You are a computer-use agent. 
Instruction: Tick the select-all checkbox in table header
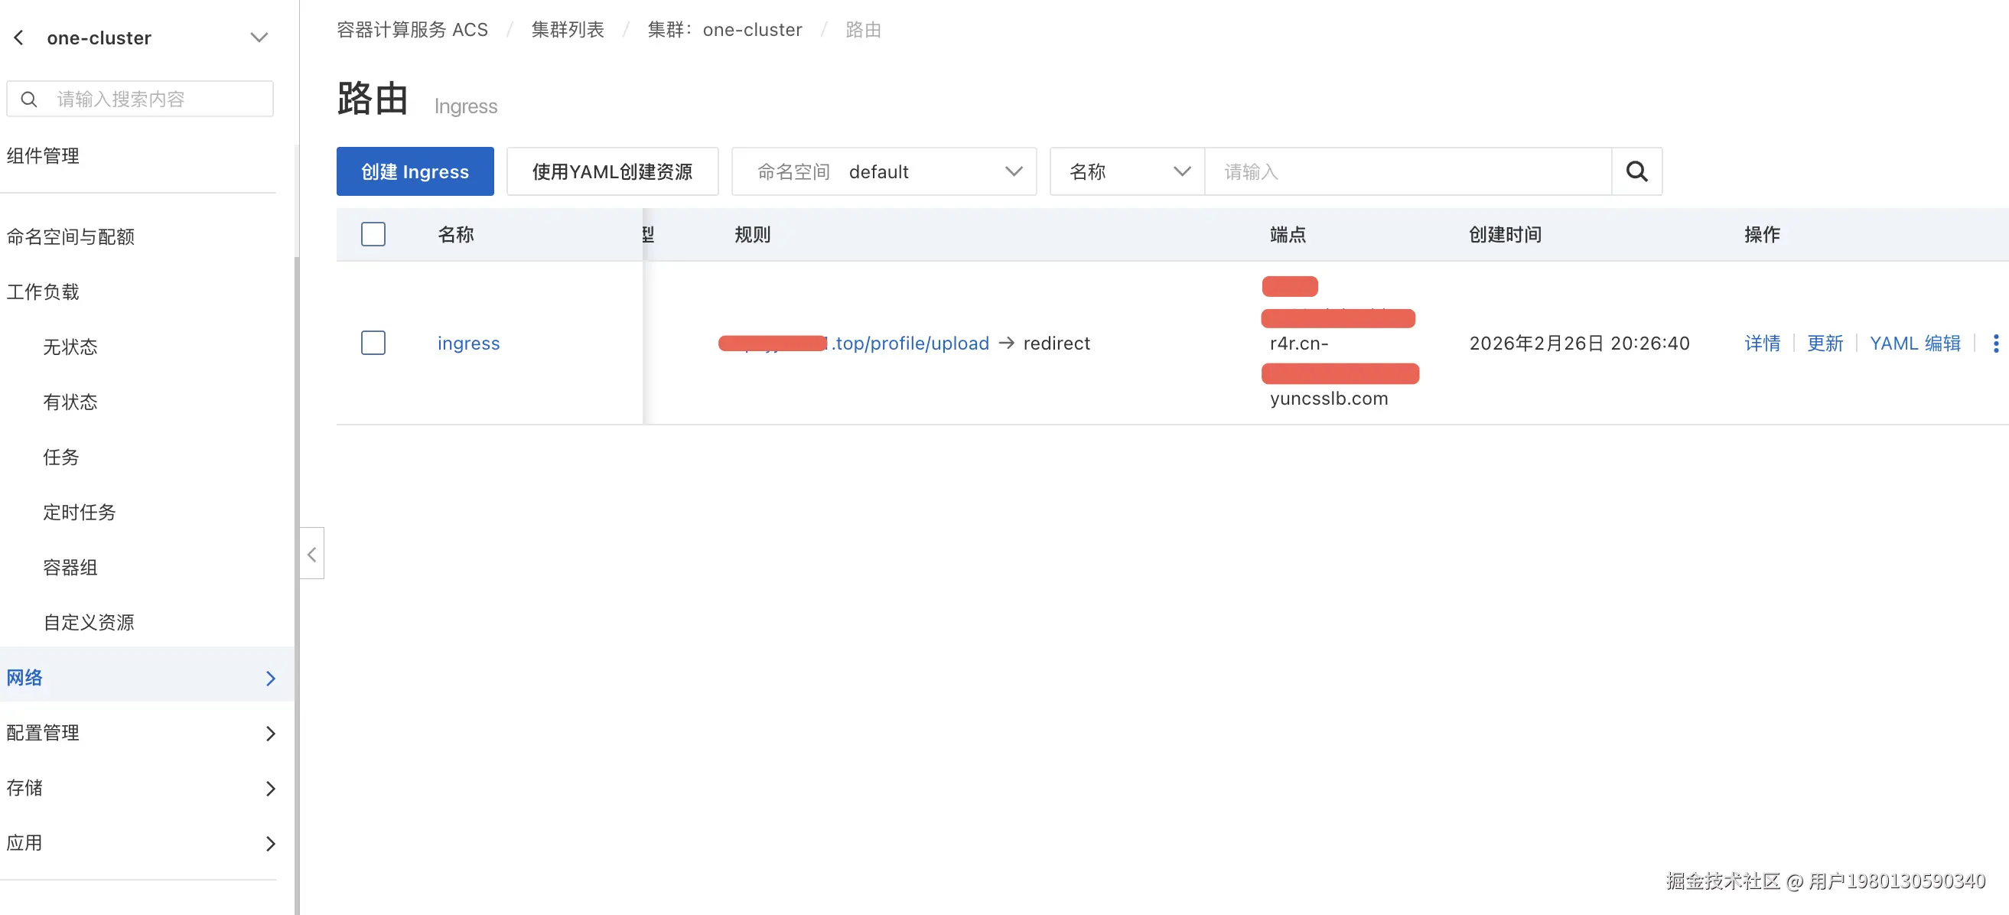pos(373,234)
